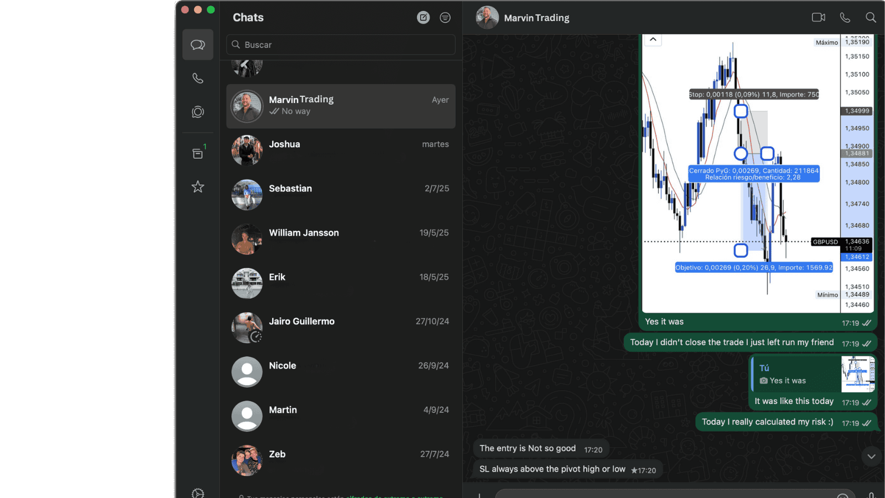Viewport: 885px width, 498px height.
Task: Click the Buscar search field
Action: click(x=341, y=45)
